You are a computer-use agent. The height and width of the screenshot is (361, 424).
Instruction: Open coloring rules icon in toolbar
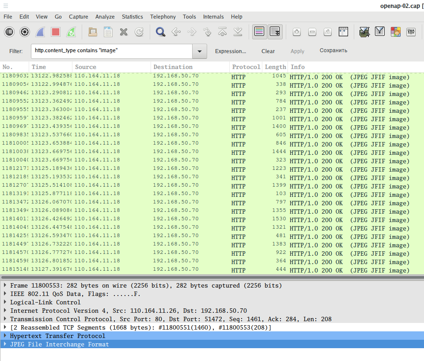pyautogui.click(x=395, y=32)
